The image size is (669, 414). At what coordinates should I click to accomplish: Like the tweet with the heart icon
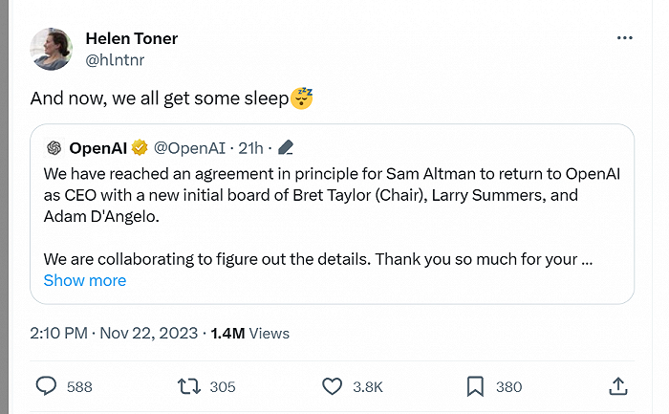pyautogui.click(x=332, y=386)
